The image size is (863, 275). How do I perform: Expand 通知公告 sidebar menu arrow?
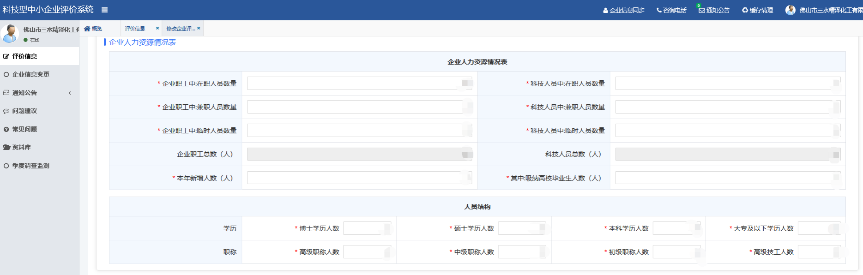(x=70, y=93)
